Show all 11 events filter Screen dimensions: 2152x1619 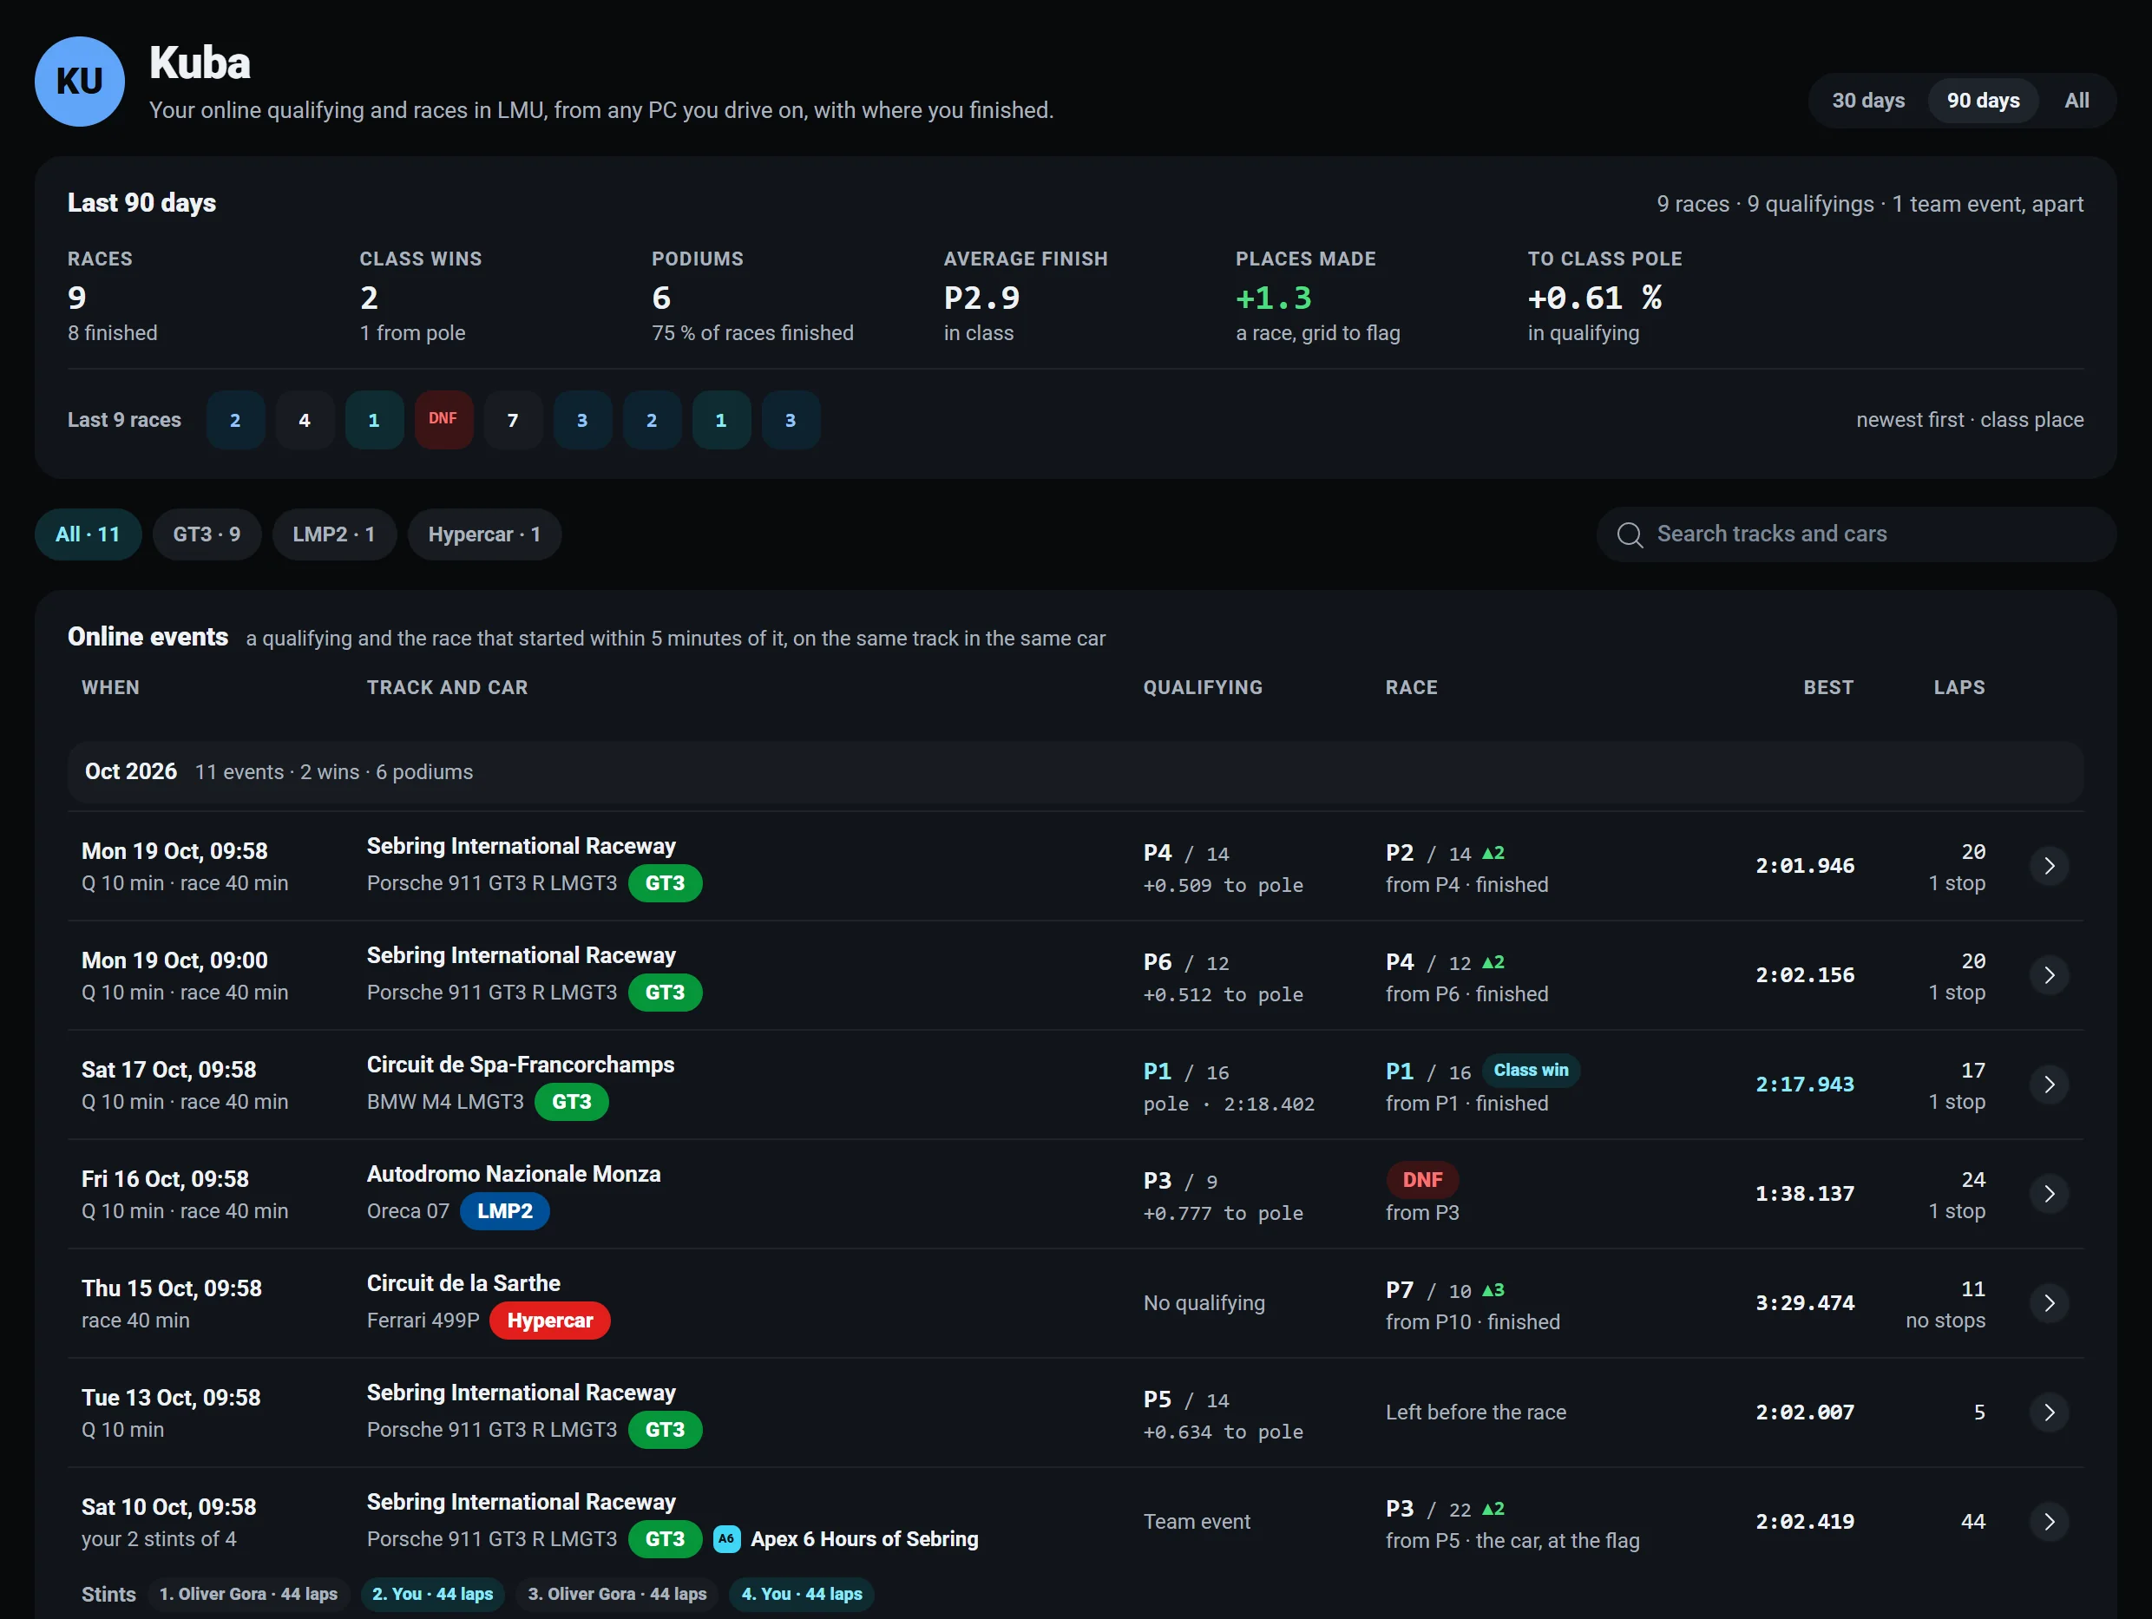(x=88, y=534)
